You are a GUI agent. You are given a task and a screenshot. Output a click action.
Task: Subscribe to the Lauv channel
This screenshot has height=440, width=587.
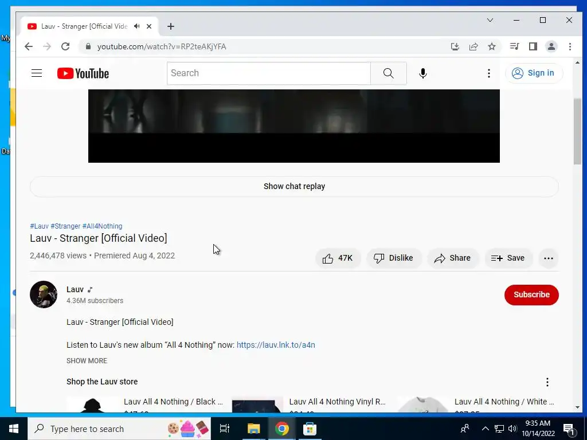tap(531, 295)
